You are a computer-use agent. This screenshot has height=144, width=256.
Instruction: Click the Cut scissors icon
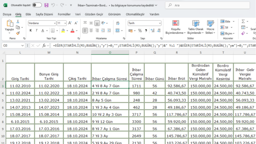[x=18, y=21]
